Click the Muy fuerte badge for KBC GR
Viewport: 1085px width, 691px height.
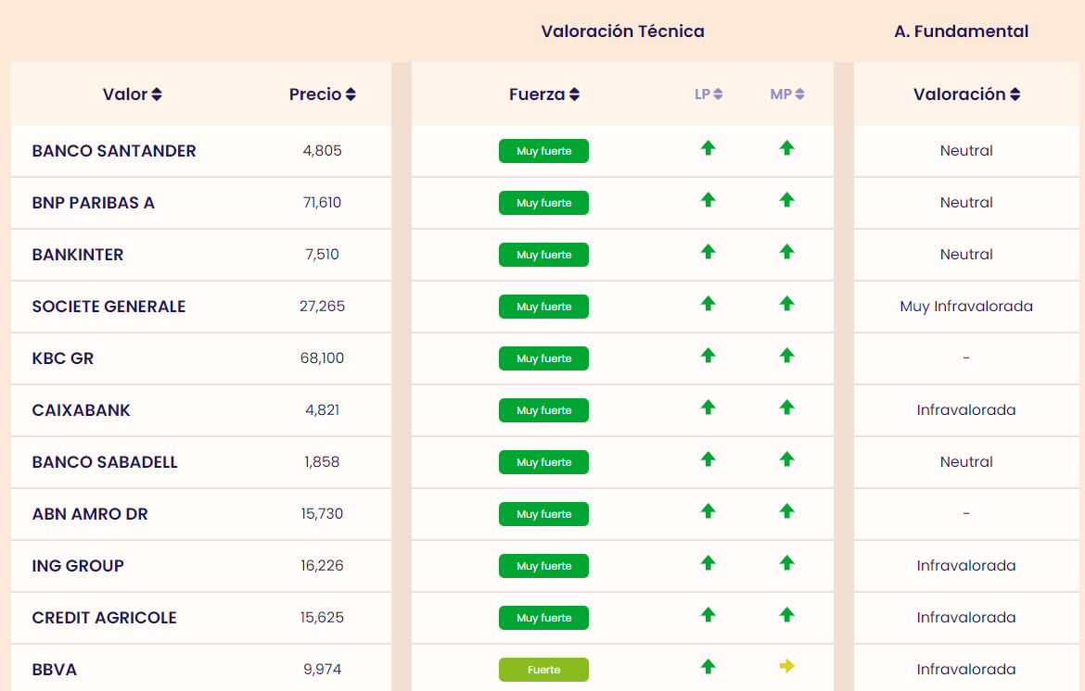click(x=543, y=358)
